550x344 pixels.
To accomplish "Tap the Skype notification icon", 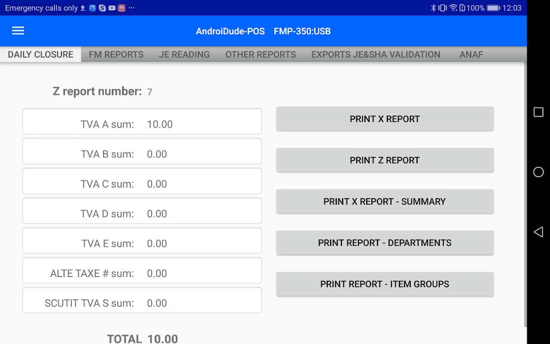I will [x=102, y=8].
